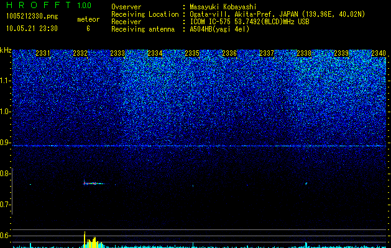Click time marker 2332
The image size is (391, 248).
click(80, 53)
